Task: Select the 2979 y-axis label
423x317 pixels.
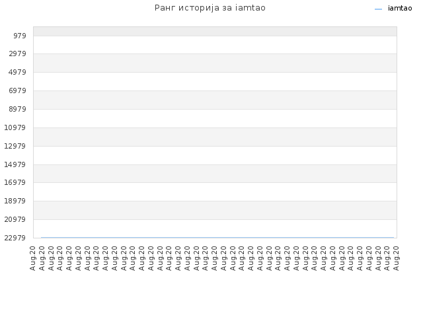Action: [x=17, y=53]
